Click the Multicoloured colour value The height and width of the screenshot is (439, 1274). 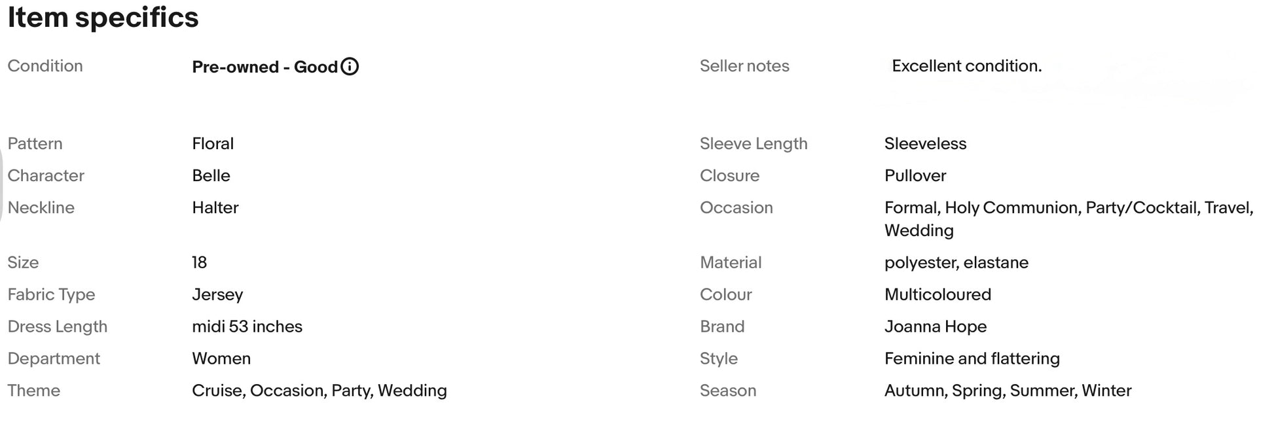tap(937, 294)
